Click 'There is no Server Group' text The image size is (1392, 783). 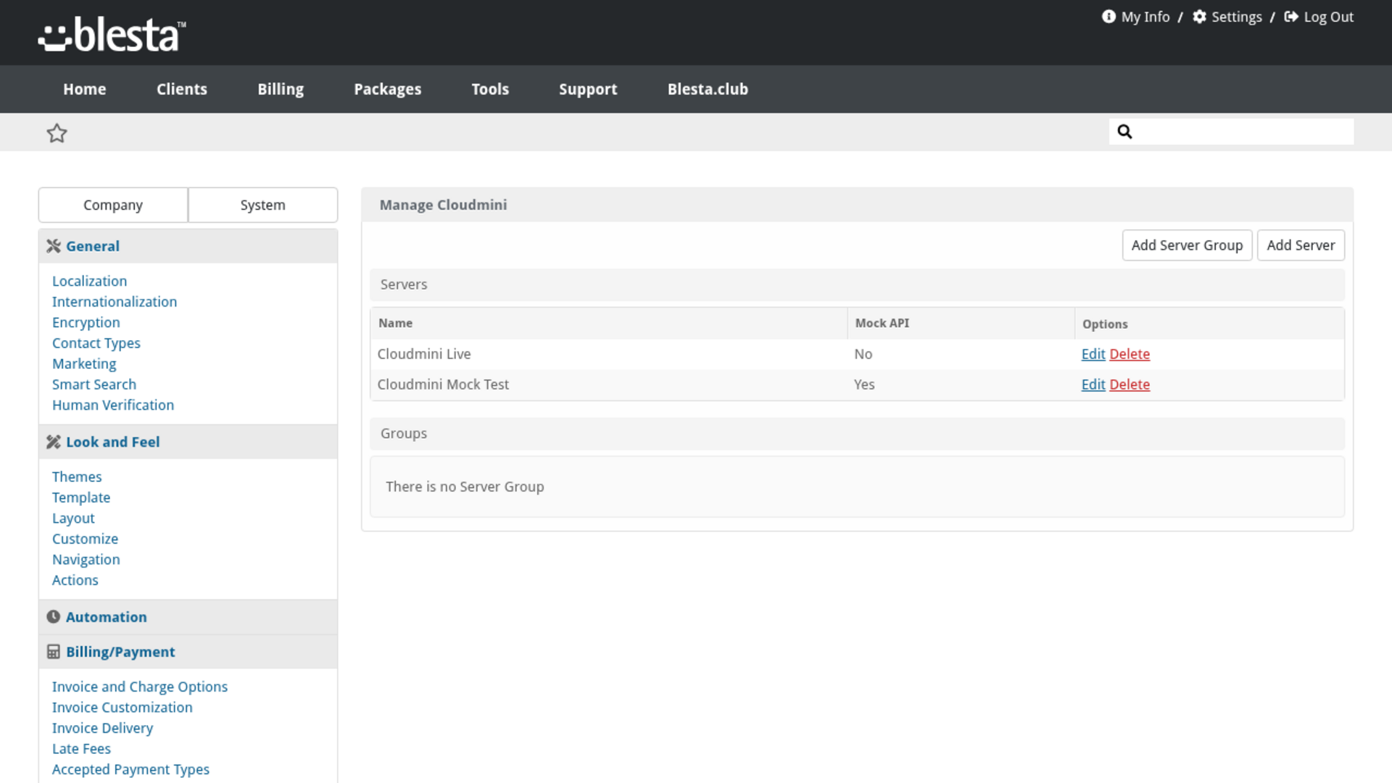tap(465, 486)
